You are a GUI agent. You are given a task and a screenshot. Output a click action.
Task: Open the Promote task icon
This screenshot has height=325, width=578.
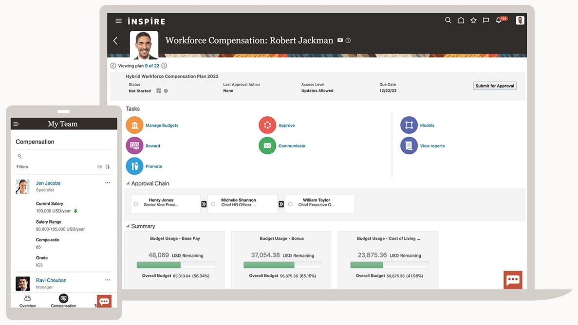point(134,166)
